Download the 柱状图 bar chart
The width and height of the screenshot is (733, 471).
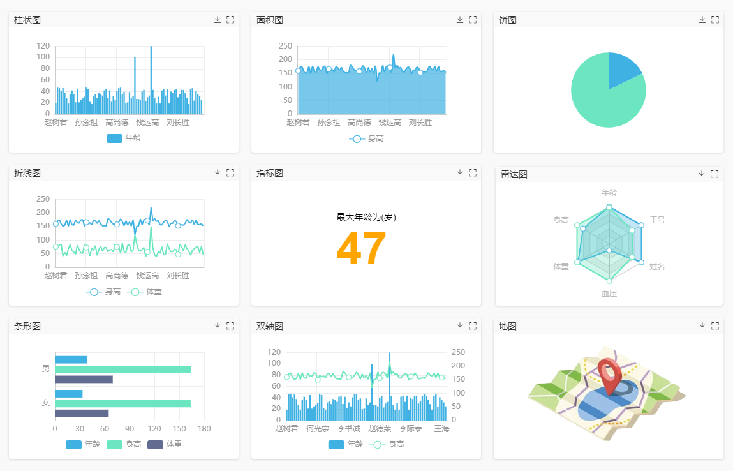pos(218,20)
